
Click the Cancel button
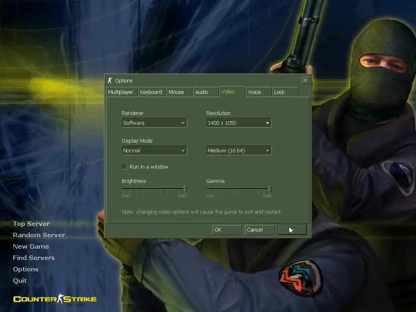click(x=259, y=230)
